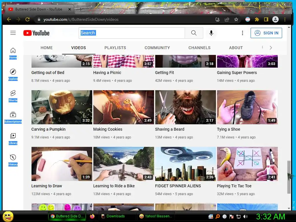
Task: Switch to Downloads taskbar window
Action: (x=117, y=216)
